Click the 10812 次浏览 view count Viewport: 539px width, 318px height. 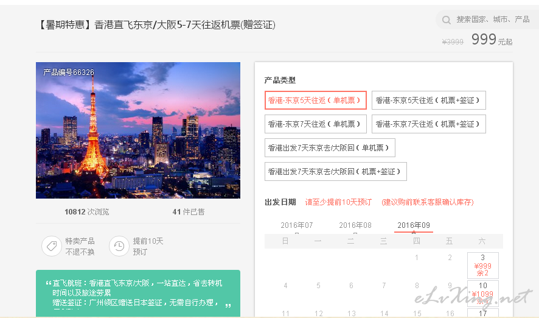(x=86, y=211)
